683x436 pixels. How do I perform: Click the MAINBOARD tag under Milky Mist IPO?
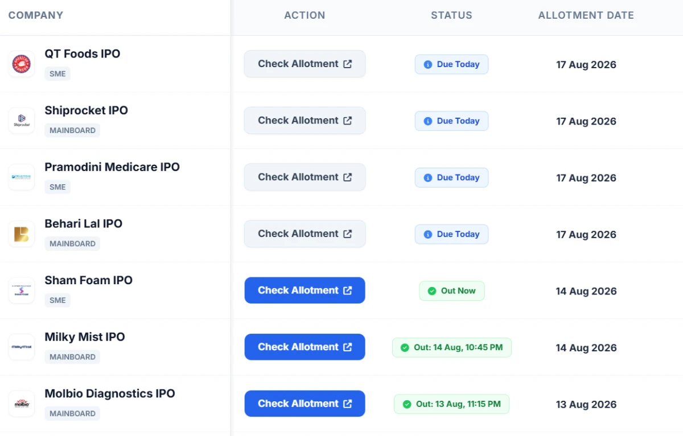pyautogui.click(x=72, y=357)
